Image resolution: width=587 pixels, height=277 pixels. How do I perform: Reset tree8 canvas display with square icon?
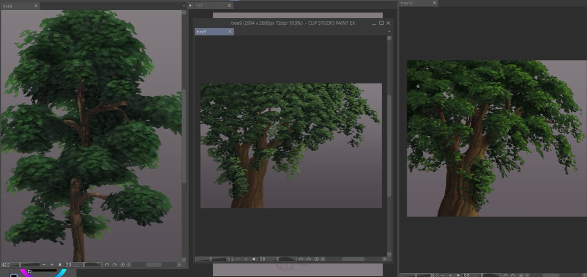click(x=60, y=265)
